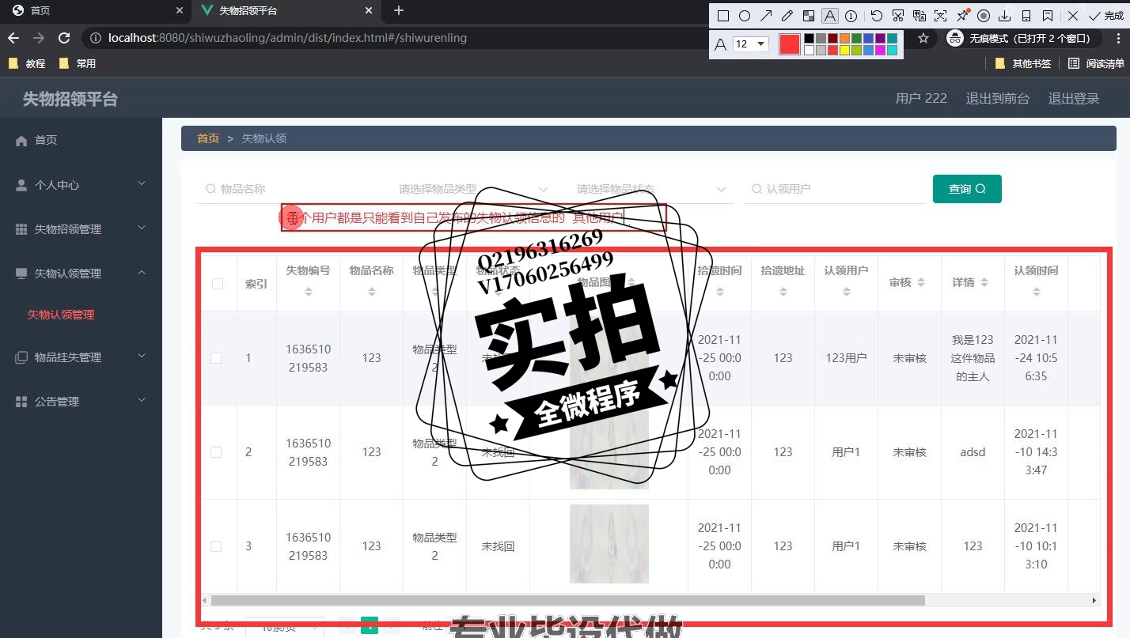Sort by 拾遗时间 column
This screenshot has width=1130, height=638.
point(720,292)
